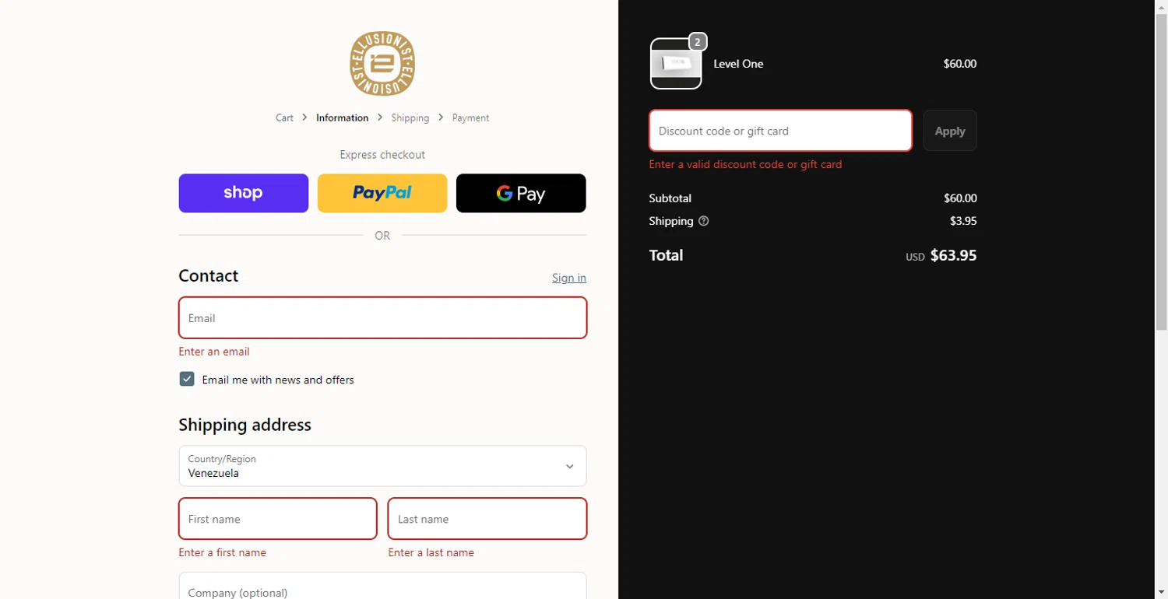
Task: Click the scrollbar up arrow
Action: [1161, 6]
